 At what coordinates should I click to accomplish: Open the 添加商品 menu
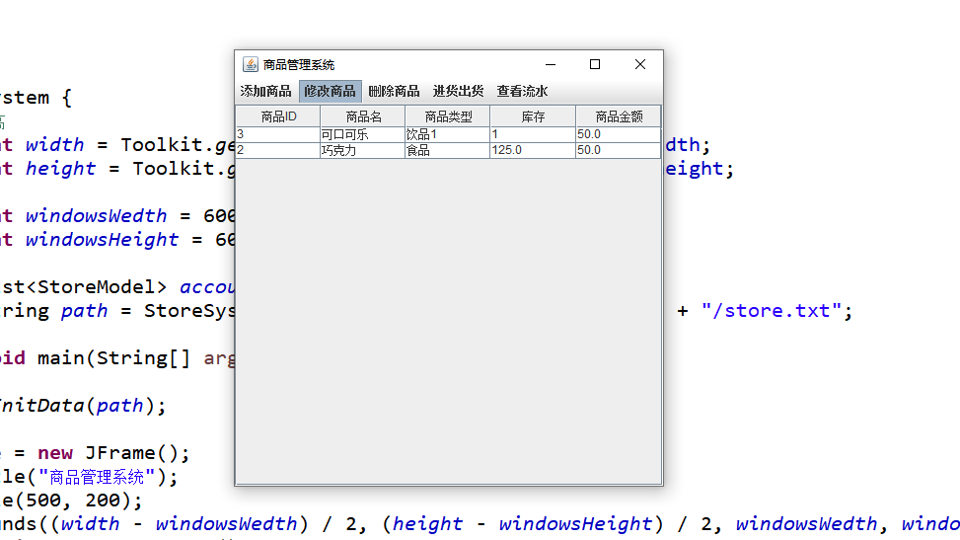(265, 92)
